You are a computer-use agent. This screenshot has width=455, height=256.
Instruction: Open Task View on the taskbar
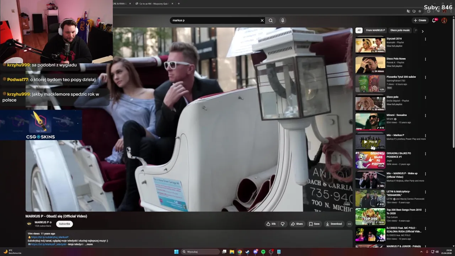coord(224,252)
